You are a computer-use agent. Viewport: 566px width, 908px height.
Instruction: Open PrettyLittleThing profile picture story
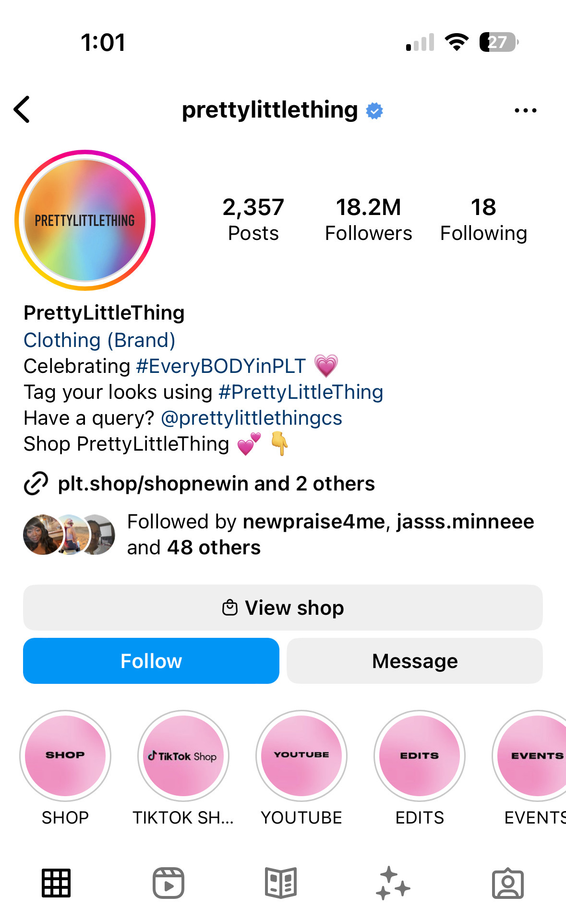[x=85, y=220]
